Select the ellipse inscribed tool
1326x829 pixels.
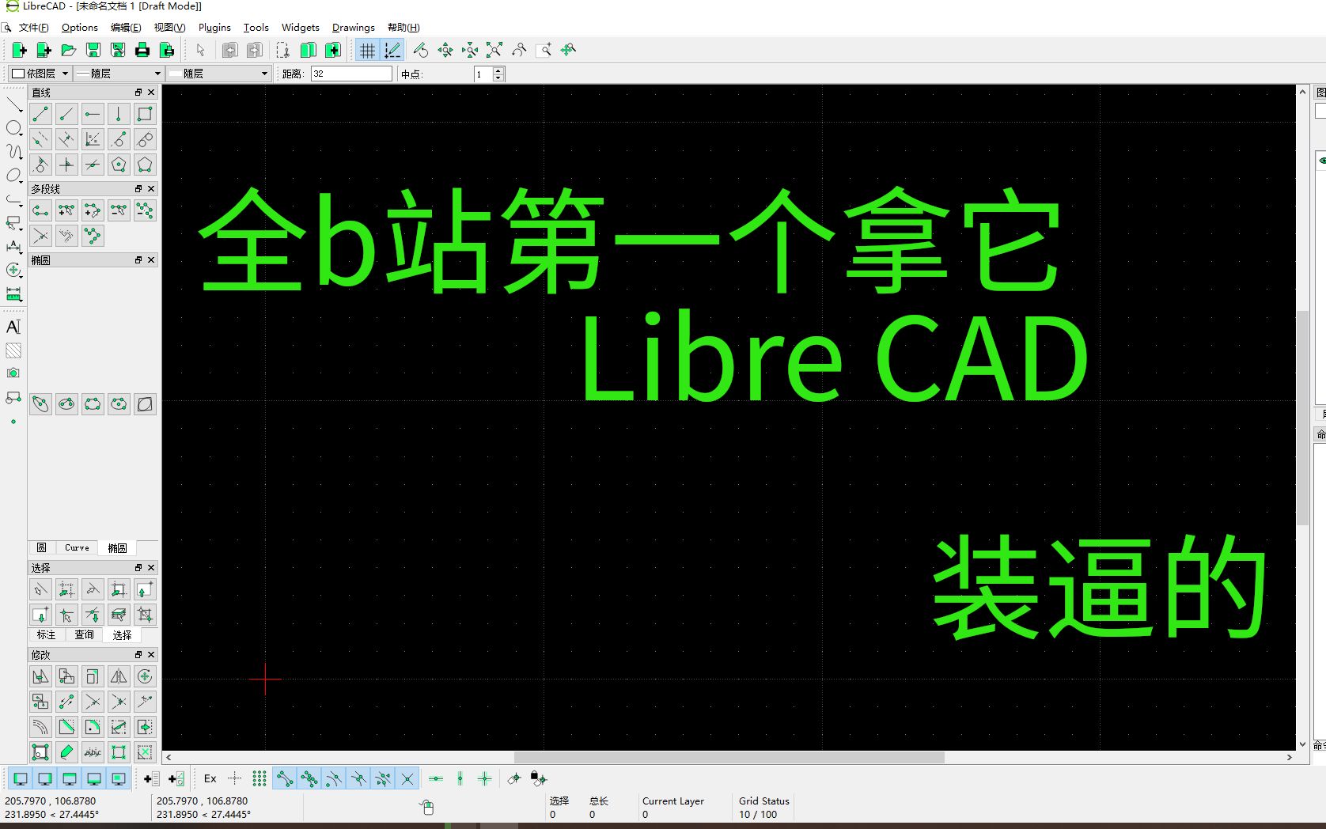click(x=145, y=404)
